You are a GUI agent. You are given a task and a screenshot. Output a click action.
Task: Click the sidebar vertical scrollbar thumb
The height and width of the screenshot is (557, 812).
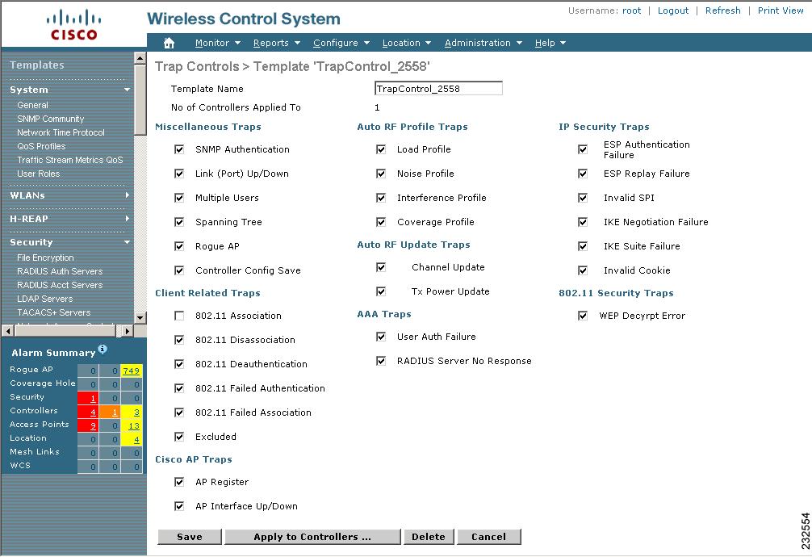point(140,100)
